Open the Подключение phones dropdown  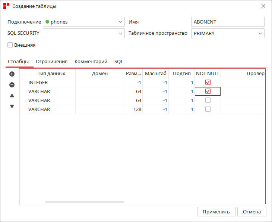pyautogui.click(x=84, y=22)
